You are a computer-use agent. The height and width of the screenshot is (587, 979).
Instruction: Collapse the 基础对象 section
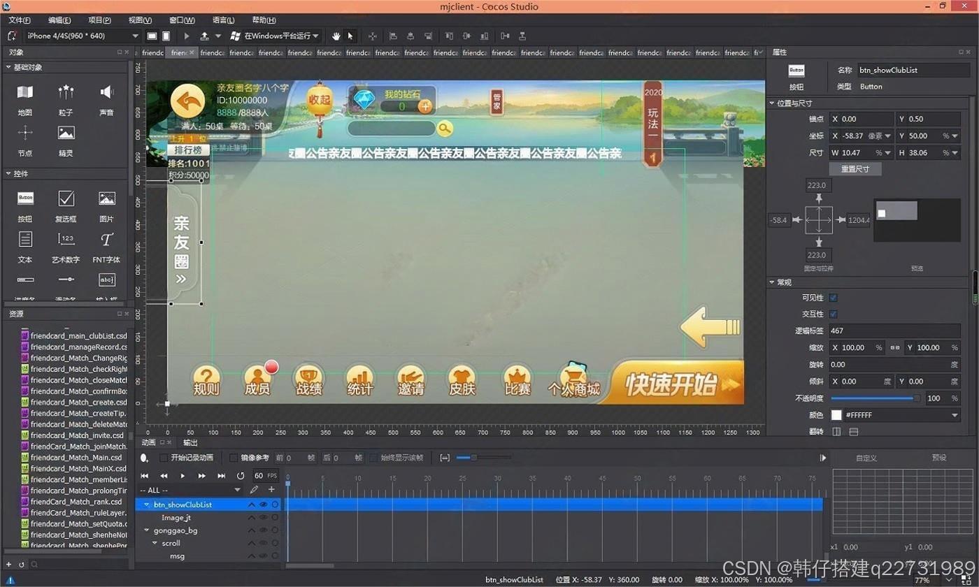pos(8,67)
